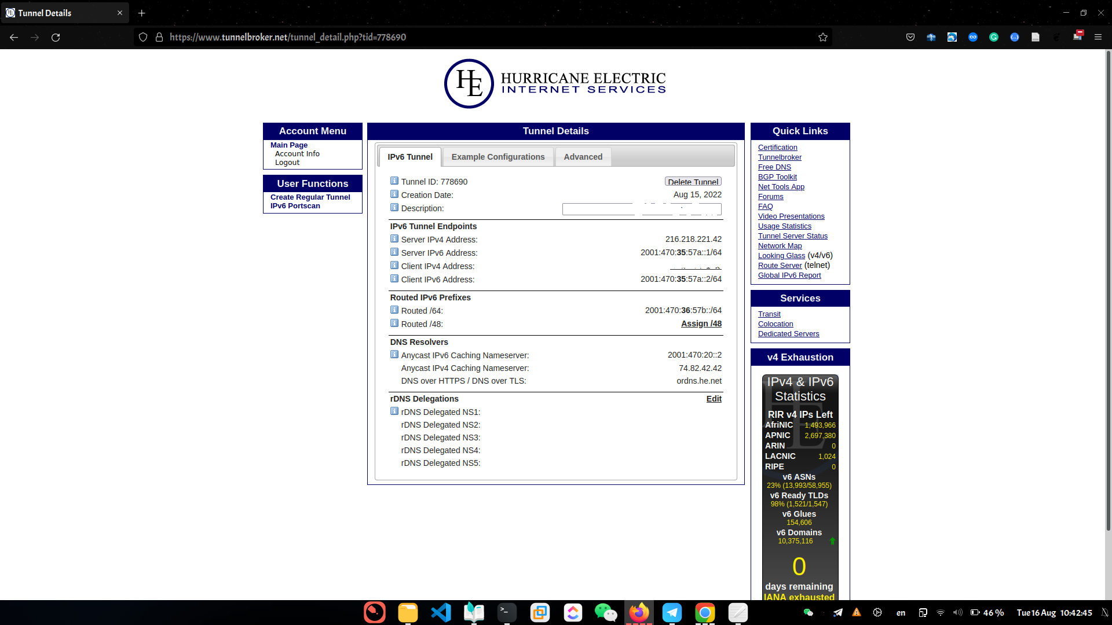Click the page vertical scrollbar
This screenshot has width=1112, height=625.
(x=1108, y=289)
